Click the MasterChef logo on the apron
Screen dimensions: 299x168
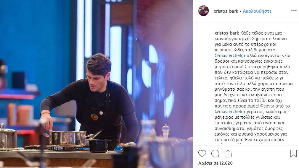pos(94,117)
